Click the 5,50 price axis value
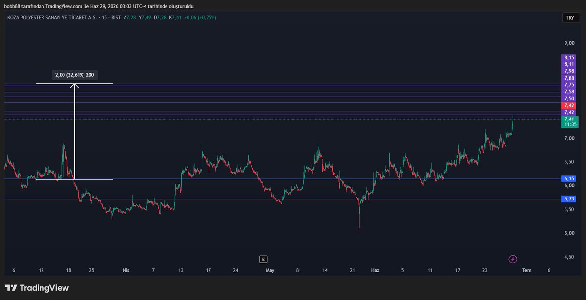586x300 pixels. click(x=569, y=209)
